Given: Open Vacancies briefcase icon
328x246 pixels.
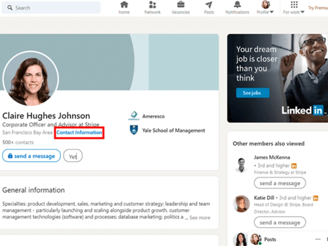Looking at the screenshot, I should [x=181, y=4].
